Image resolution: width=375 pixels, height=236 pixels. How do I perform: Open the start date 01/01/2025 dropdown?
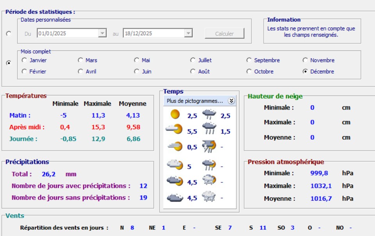coord(102,34)
